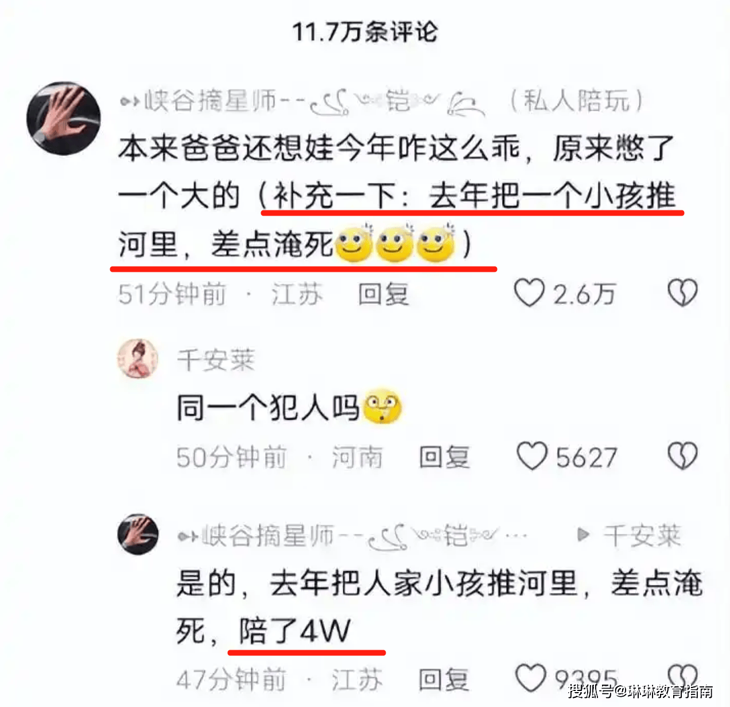Tap broken heart dislike on top comment
The height and width of the screenshot is (707, 730).
tap(682, 293)
